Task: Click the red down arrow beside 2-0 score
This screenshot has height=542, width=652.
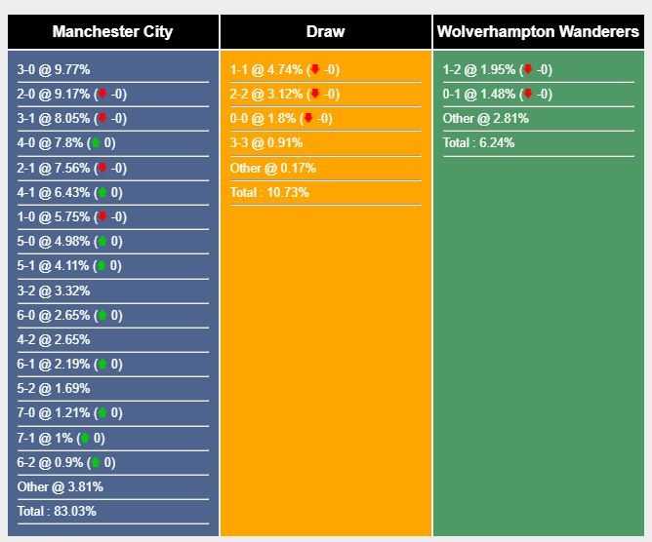Action: click(x=102, y=95)
